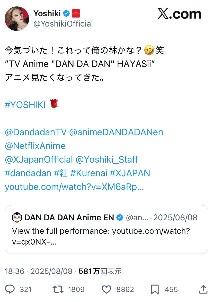Open the youtube.com/watch?v=XM6aRp link

coord(74,187)
